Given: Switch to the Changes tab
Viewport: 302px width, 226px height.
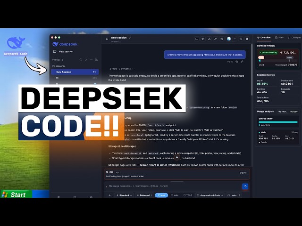Looking at the screenshot, I should (x=294, y=38).
